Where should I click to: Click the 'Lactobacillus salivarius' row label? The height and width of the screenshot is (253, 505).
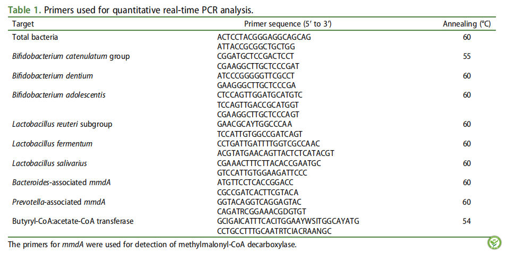click(49, 163)
